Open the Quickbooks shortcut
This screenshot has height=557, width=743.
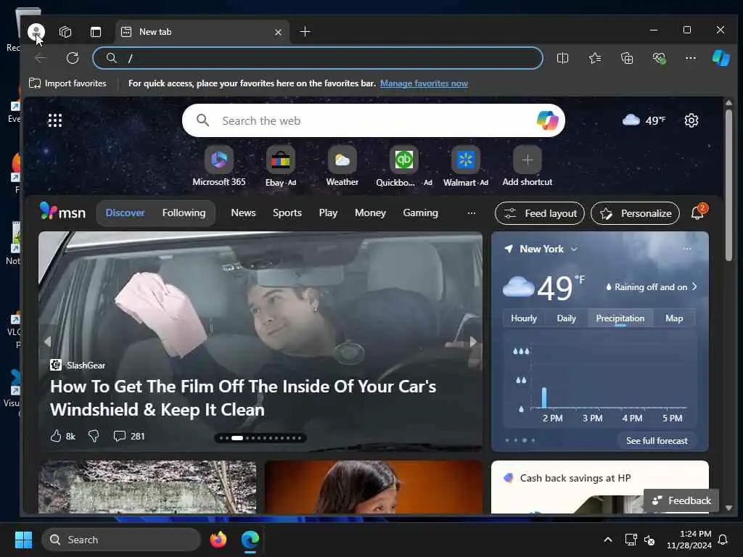click(403, 166)
